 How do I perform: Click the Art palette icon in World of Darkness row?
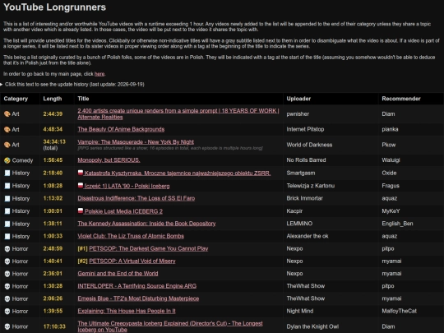click(x=7, y=145)
